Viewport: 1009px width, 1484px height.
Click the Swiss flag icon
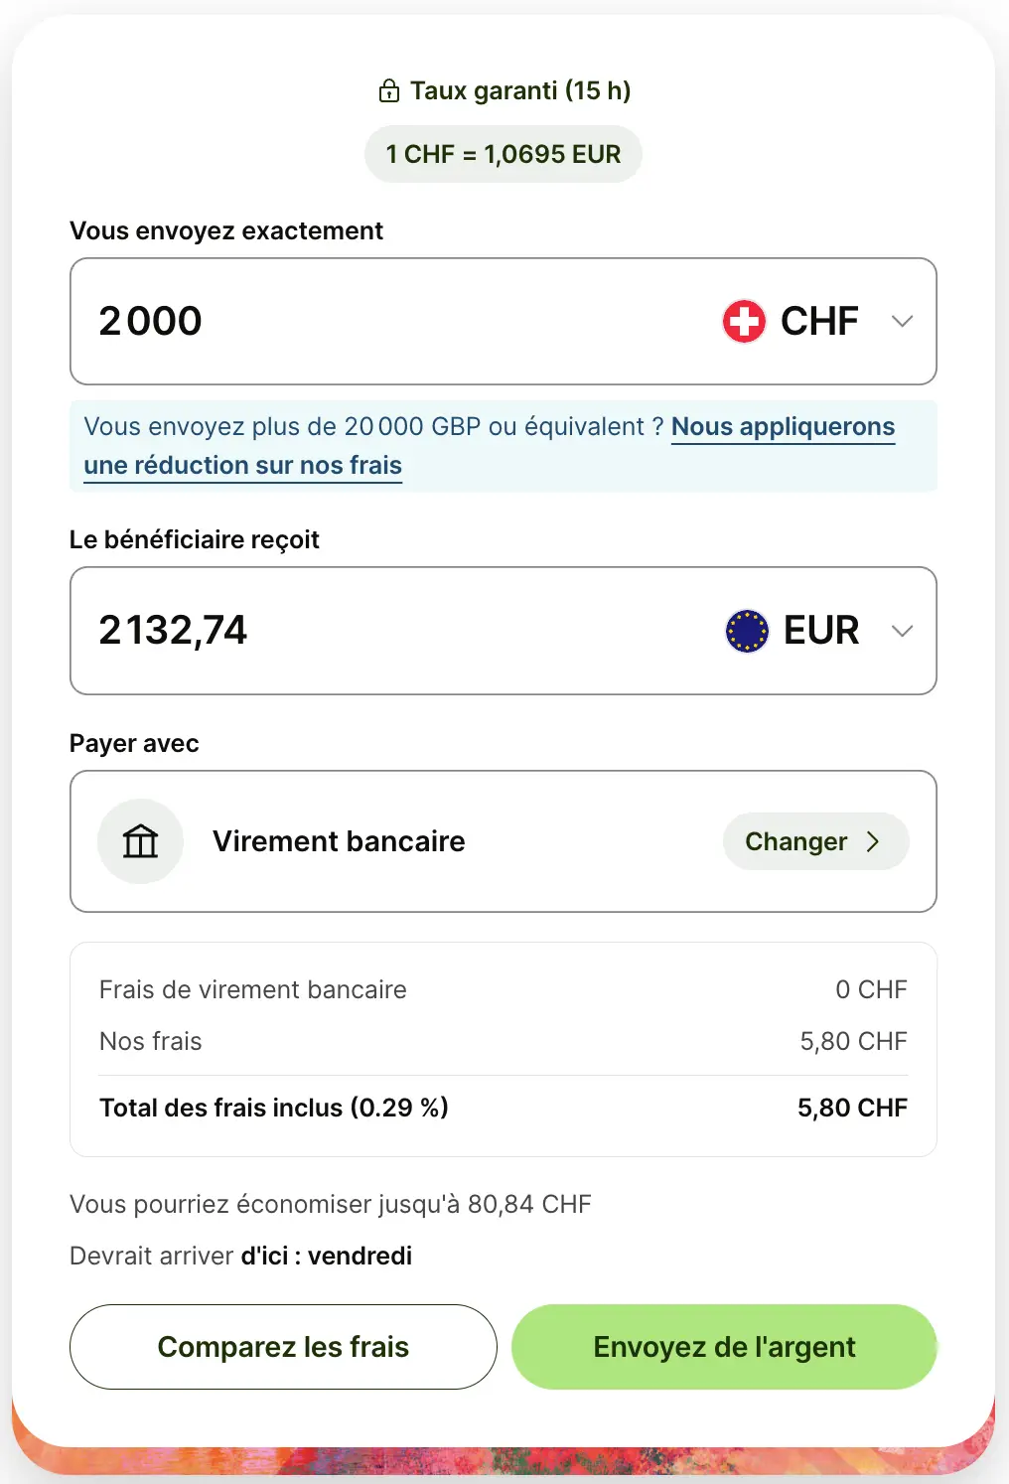[x=744, y=321]
